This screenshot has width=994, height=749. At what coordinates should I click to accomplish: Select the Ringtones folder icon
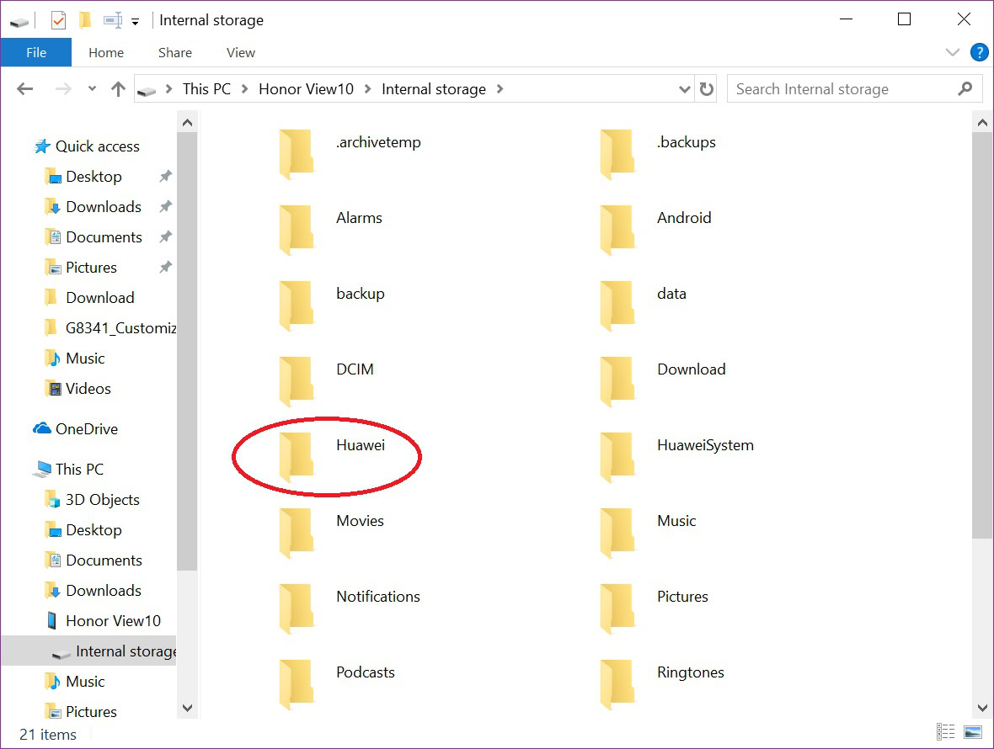tap(617, 684)
